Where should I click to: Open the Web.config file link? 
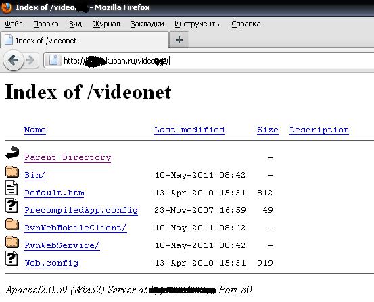[x=51, y=263]
